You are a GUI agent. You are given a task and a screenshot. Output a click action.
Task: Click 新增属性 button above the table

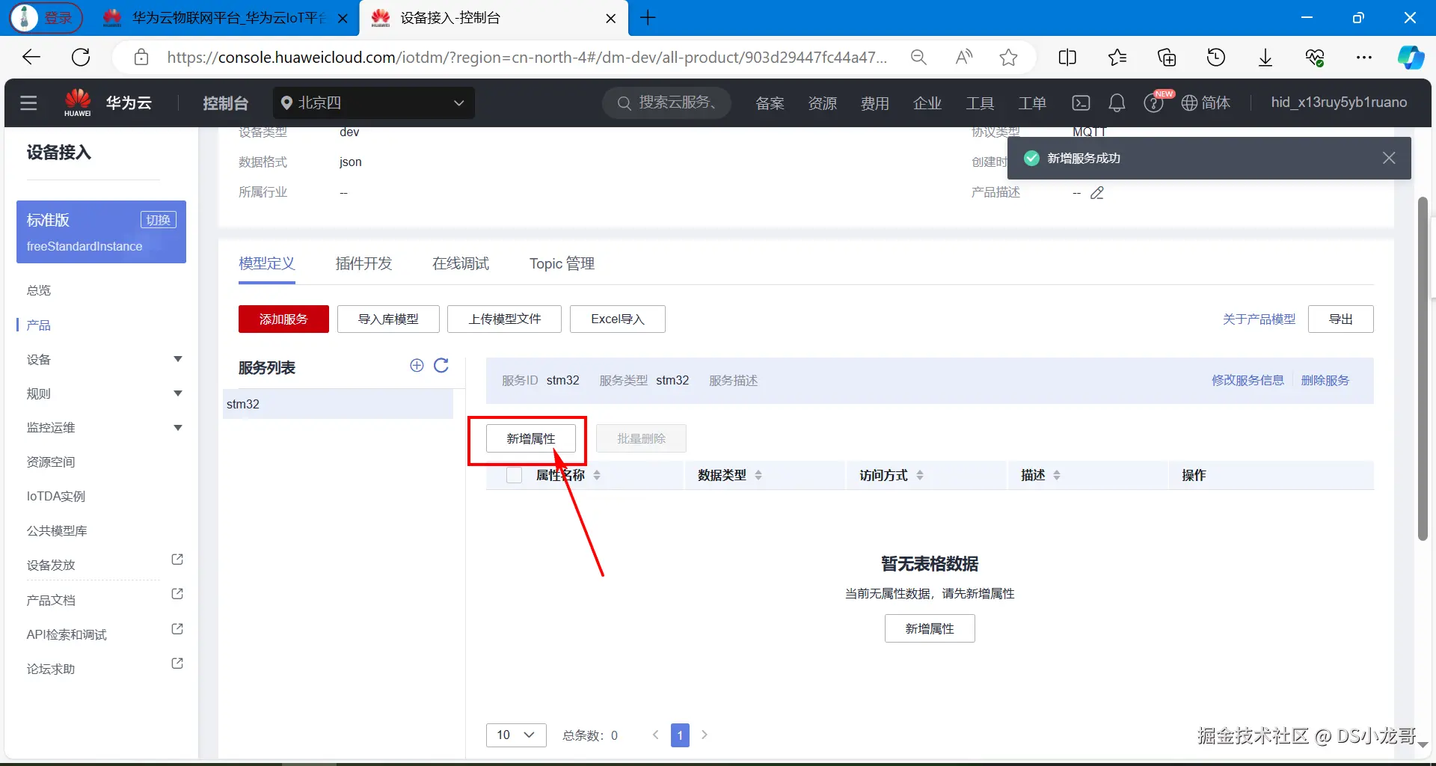pos(531,438)
